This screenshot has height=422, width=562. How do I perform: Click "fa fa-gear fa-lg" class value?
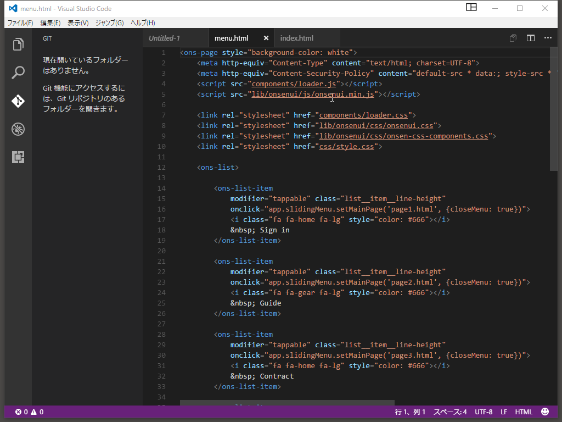point(306,293)
